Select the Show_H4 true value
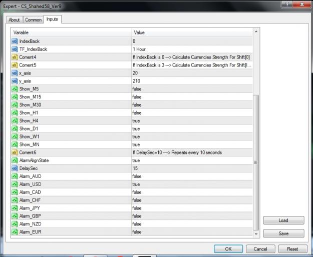The height and width of the screenshot is (257, 313). [136, 120]
